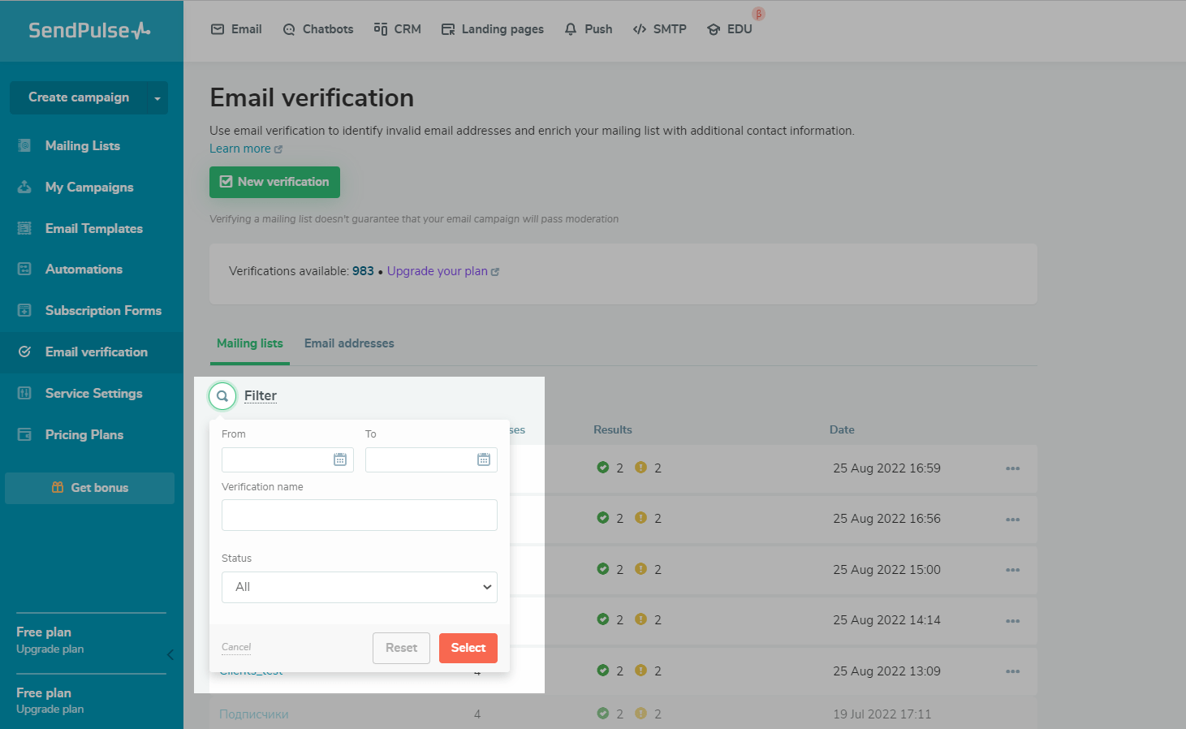Open options for 25 Aug 2022 15:00 row

tap(1012, 570)
